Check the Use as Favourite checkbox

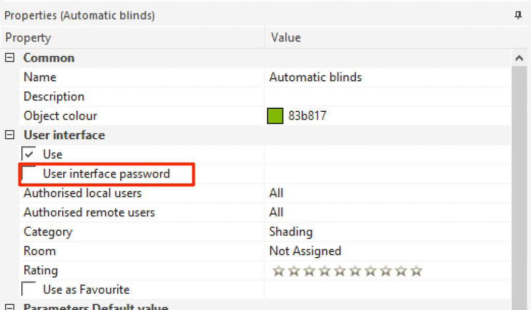(x=29, y=289)
